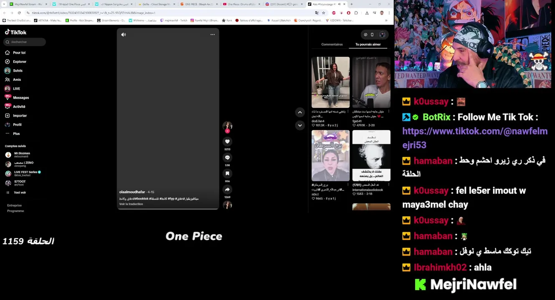
Task: Open the Profil page
Action: [13, 125]
